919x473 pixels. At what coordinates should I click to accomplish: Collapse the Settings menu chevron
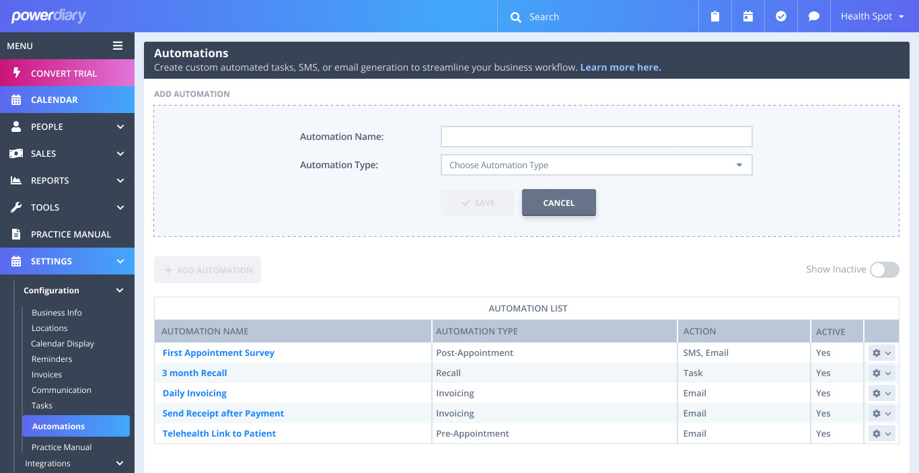[x=120, y=261]
